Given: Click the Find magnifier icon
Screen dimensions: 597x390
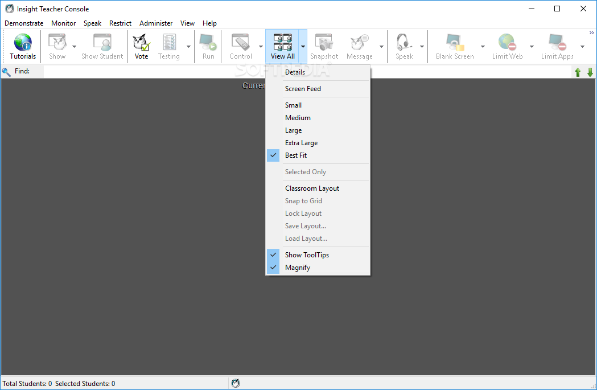Looking at the screenshot, I should coord(6,72).
